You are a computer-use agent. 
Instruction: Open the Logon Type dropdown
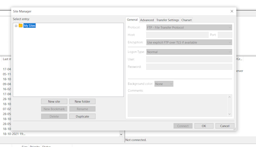click(x=189, y=52)
